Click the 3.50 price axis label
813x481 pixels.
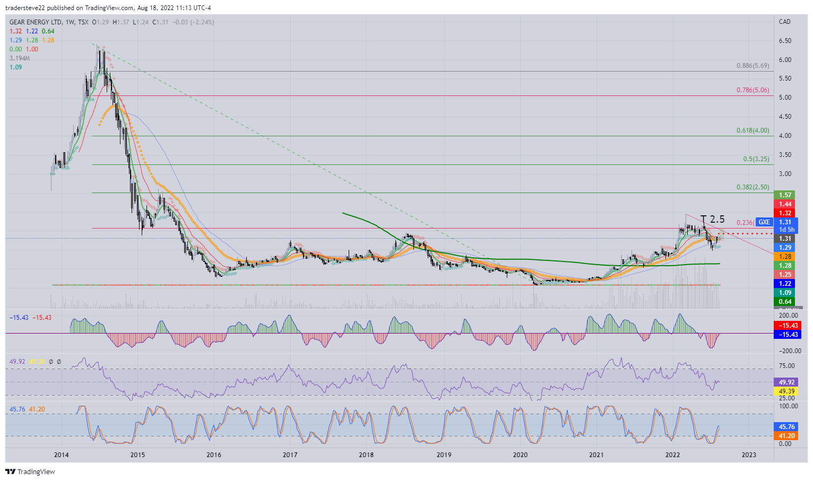pos(785,155)
